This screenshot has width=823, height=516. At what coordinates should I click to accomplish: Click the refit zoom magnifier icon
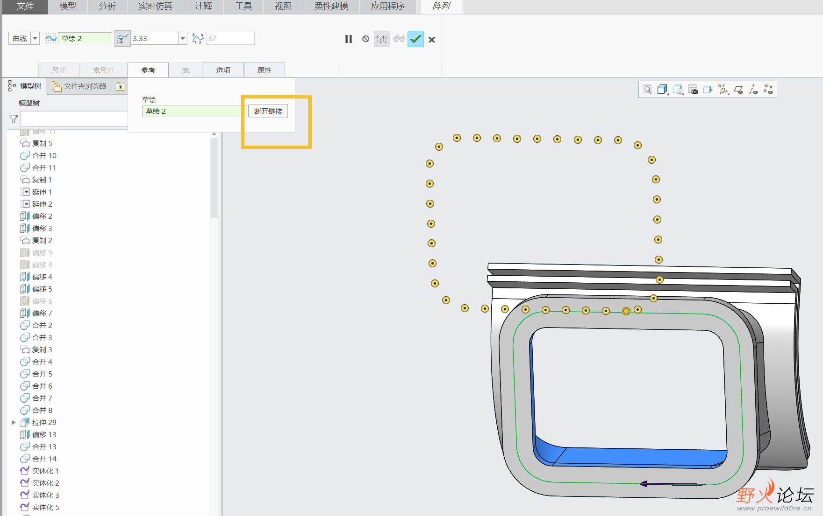point(647,90)
